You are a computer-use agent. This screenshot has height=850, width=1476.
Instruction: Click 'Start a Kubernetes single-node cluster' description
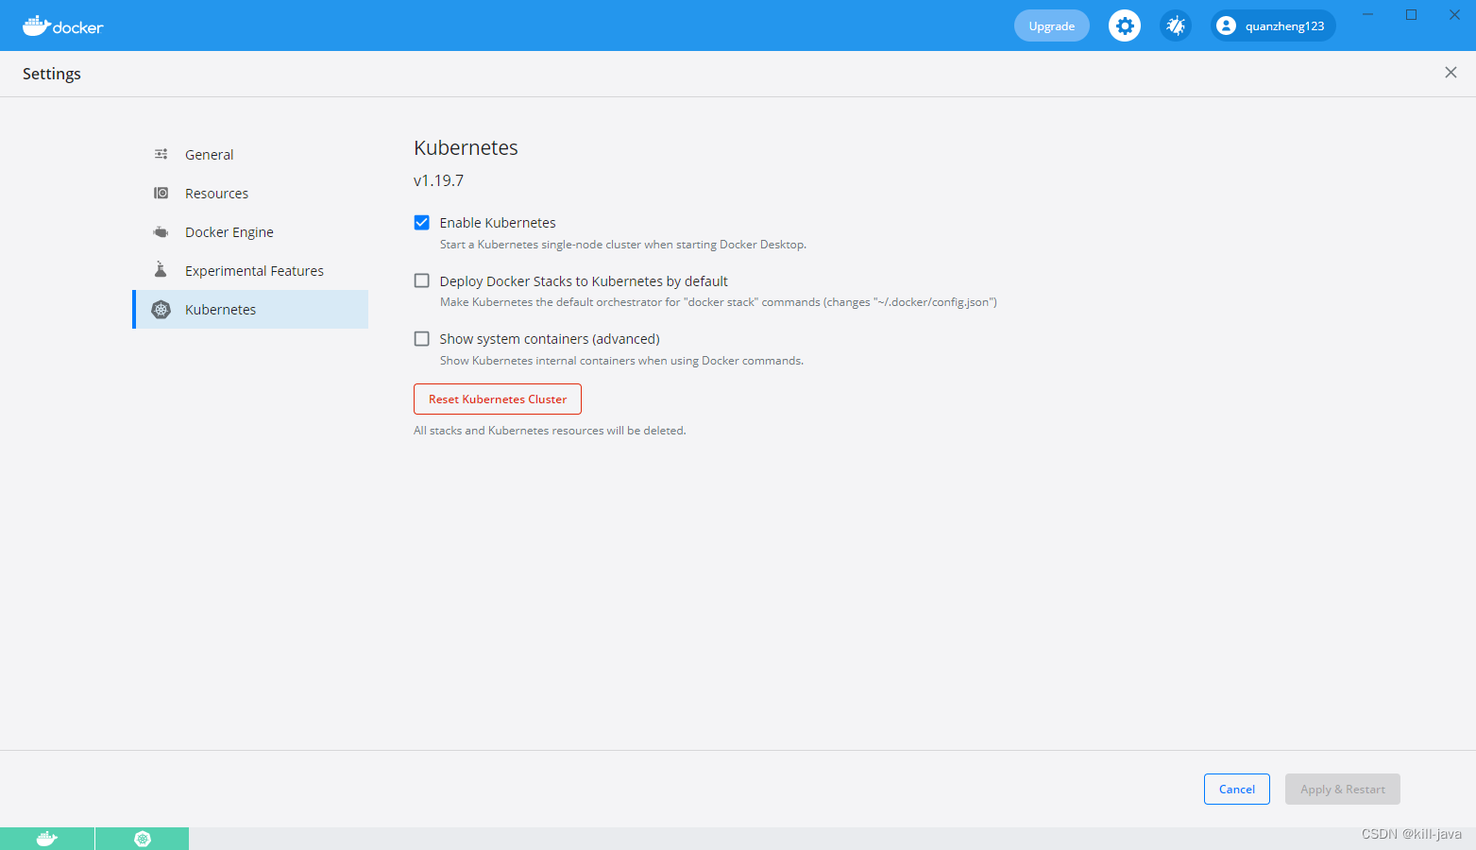click(x=623, y=245)
